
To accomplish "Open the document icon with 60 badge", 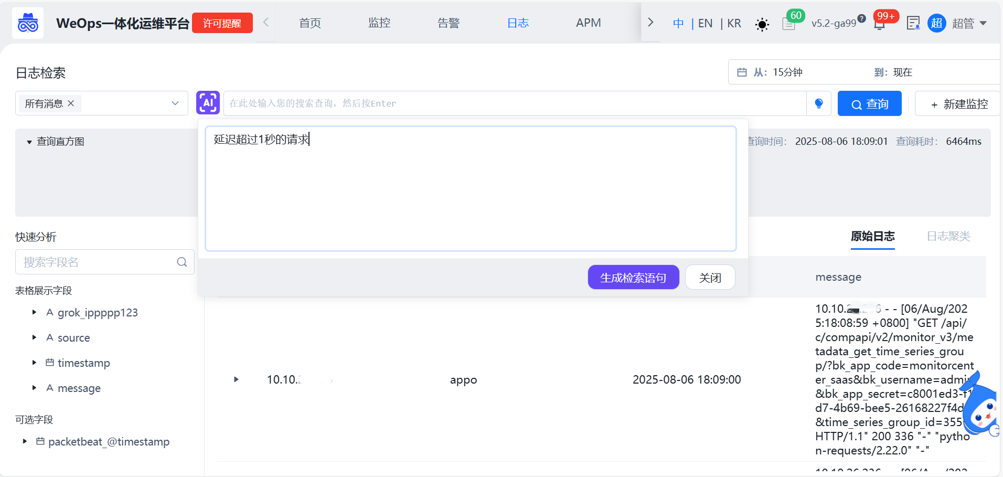I will coord(788,24).
